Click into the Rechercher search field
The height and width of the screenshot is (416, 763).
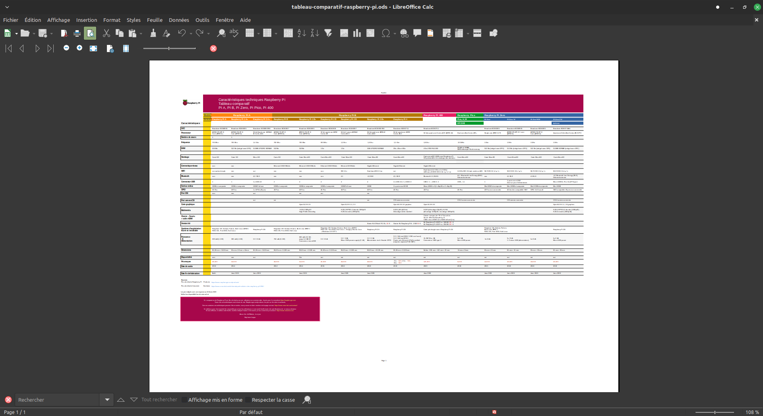[58, 400]
